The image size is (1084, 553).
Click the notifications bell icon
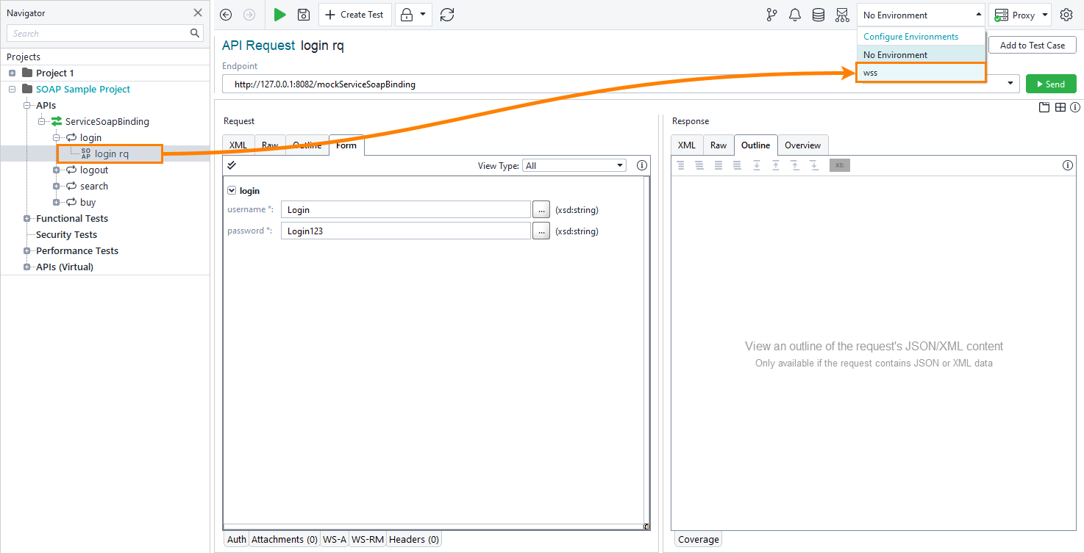794,15
